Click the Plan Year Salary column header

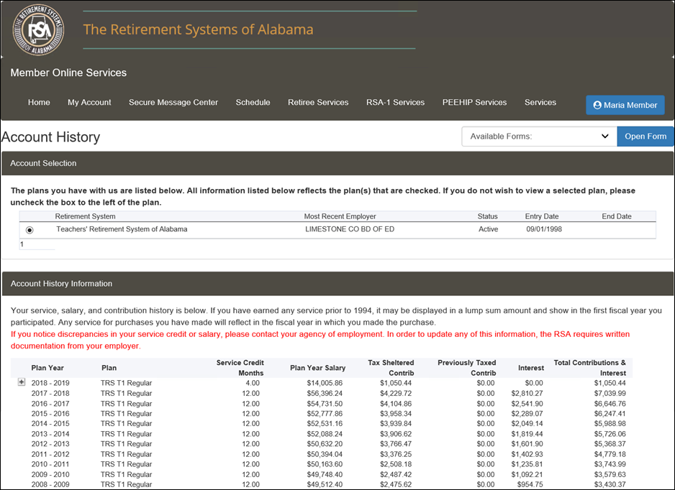coord(317,368)
